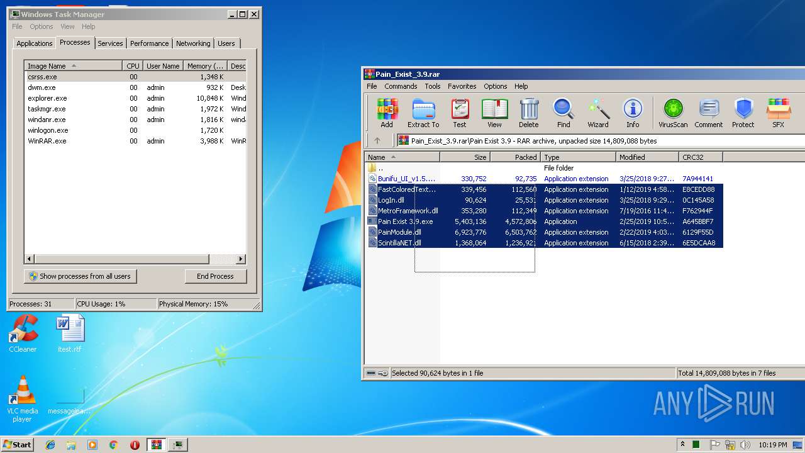805x453 pixels.
Task: Click Show processes from all users
Action: pyautogui.click(x=80, y=276)
